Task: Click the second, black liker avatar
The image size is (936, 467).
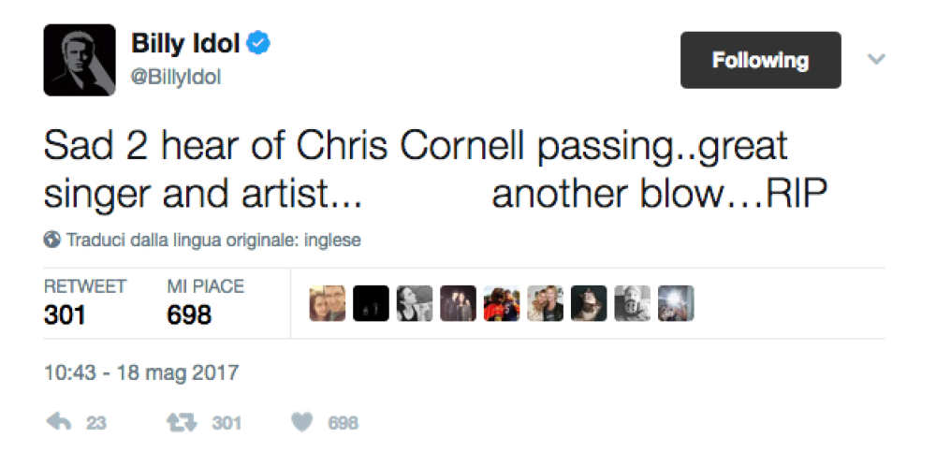Action: [371, 303]
